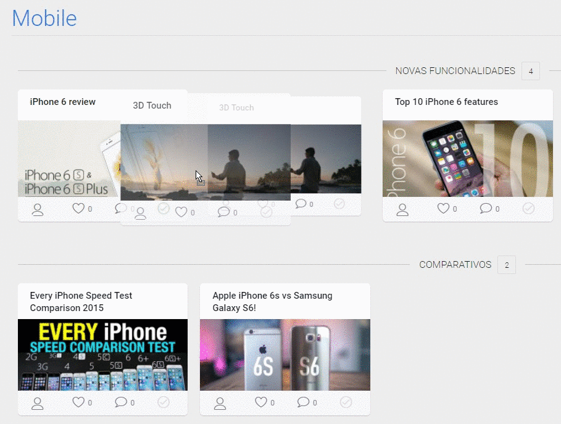
Task: Open comments on Every iPhone Speed Test card
Action: tap(121, 402)
